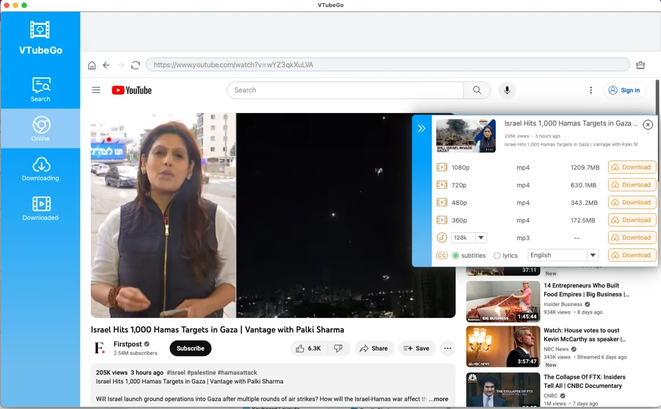661x409 pixels.
Task: Open the Search section in sidebar
Action: tap(40, 89)
